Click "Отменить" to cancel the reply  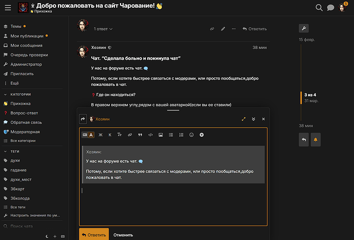coord(123,235)
